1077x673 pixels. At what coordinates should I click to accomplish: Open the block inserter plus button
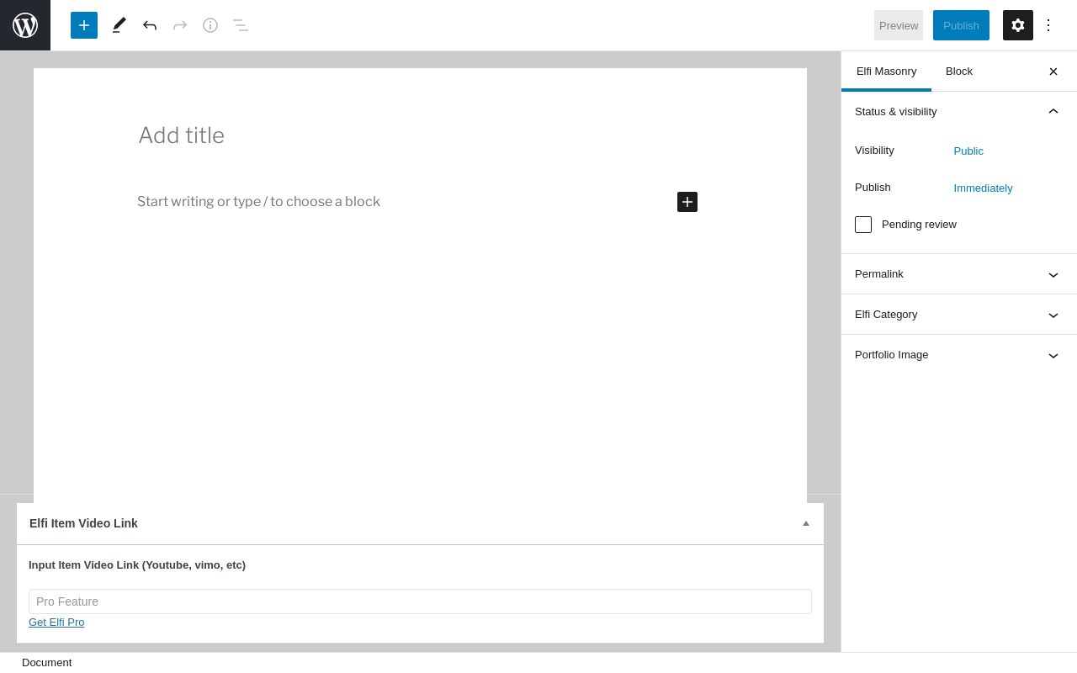point(84,25)
